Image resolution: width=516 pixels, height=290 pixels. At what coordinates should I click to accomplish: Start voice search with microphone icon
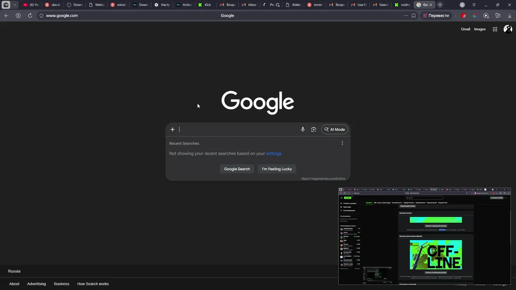point(303,129)
